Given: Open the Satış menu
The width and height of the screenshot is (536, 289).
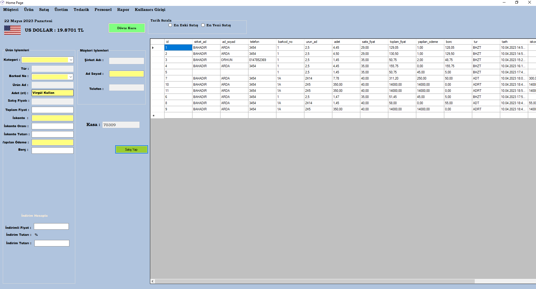Looking at the screenshot, I should pyautogui.click(x=44, y=10).
